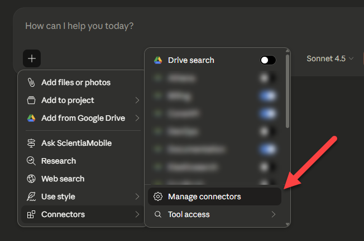Toggle the Drive search switch on
Viewport: 364px width, 241px height.
tap(268, 60)
